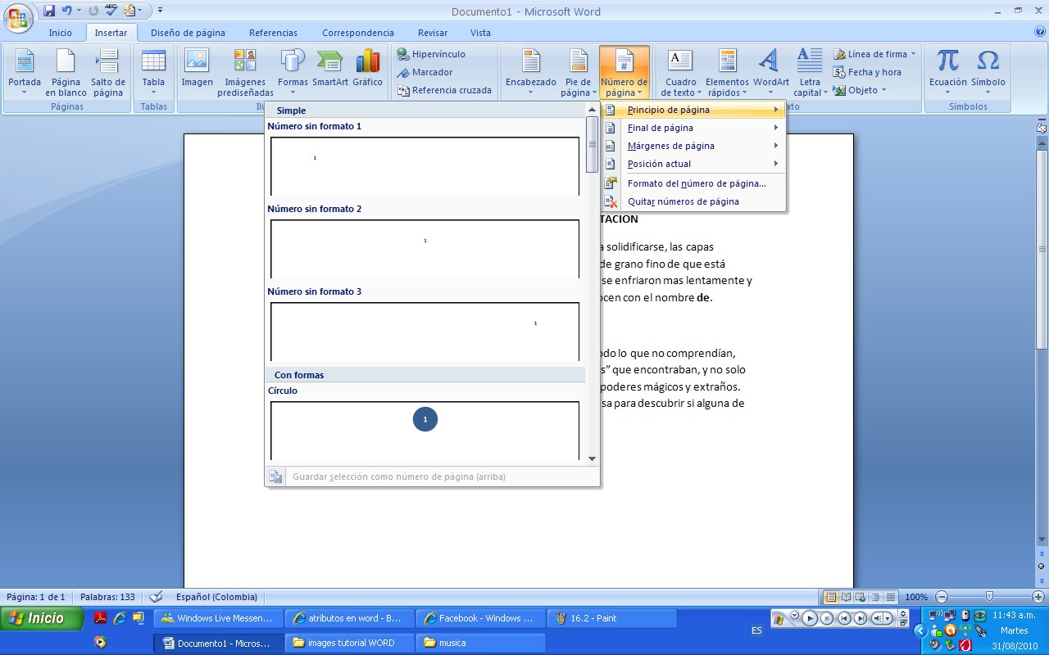Open Formato del número de página
1049x655 pixels.
pyautogui.click(x=693, y=183)
